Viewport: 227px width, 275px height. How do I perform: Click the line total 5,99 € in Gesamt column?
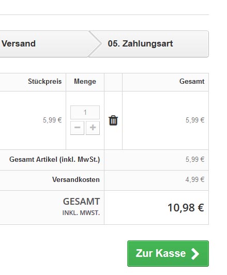195,120
